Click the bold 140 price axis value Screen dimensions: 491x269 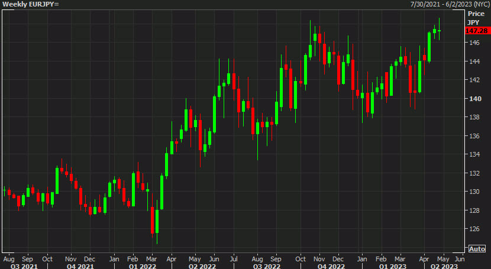coord(475,99)
